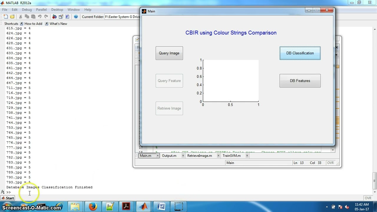377x212 pixels.
Task: Close the editor panel with X button
Action: click(x=337, y=47)
